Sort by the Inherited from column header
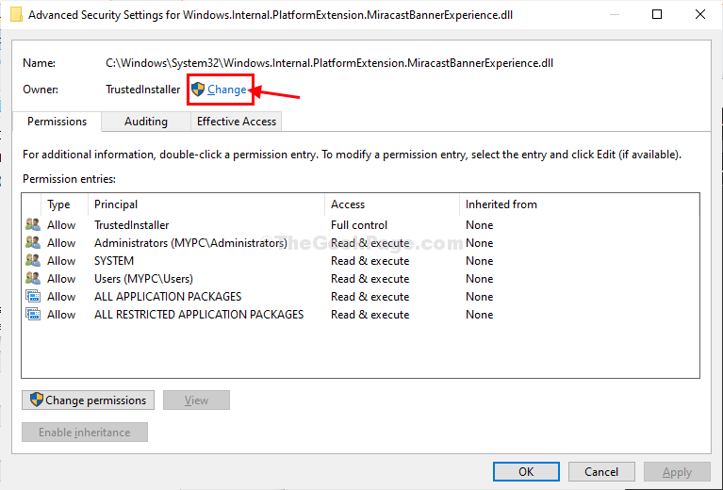723x490 pixels. [579, 204]
